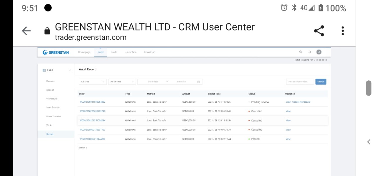Click the Total of 5 text
This screenshot has width=382, height=176.
[x=82, y=148]
